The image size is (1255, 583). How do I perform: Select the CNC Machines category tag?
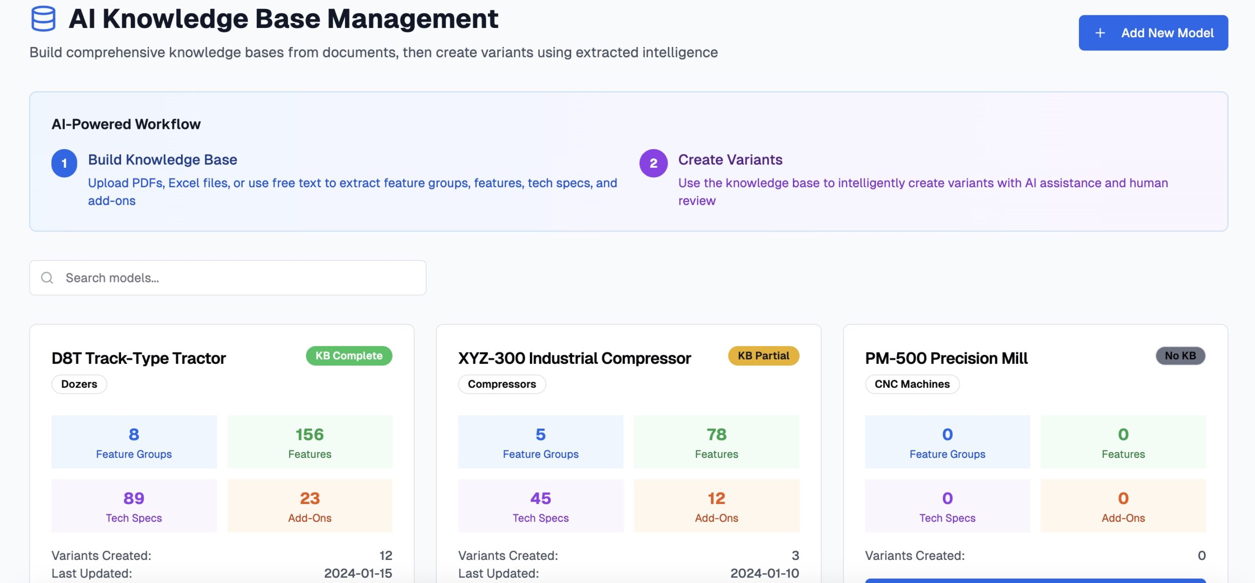(x=912, y=384)
